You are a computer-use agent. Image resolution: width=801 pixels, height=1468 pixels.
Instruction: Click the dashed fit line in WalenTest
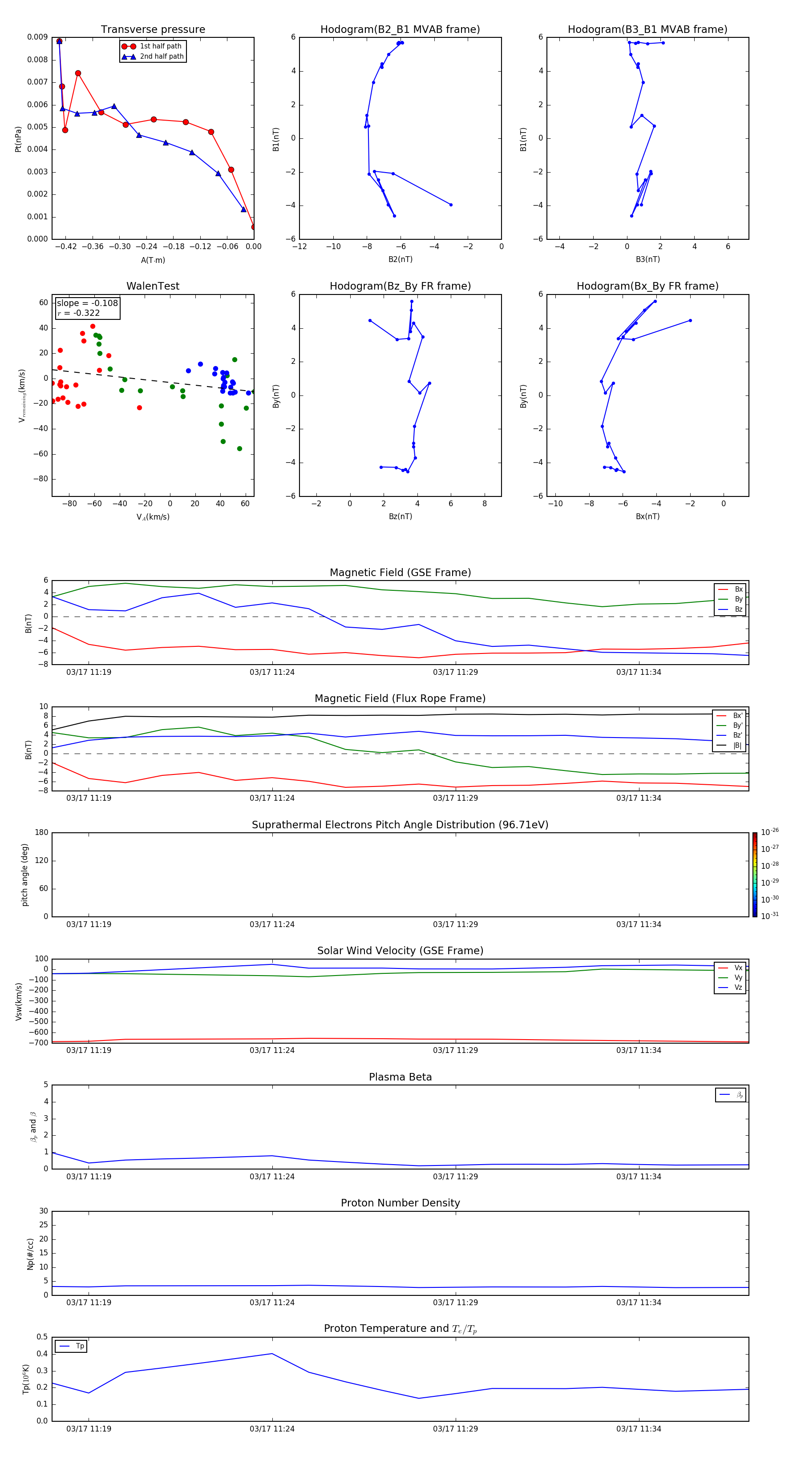point(153,380)
